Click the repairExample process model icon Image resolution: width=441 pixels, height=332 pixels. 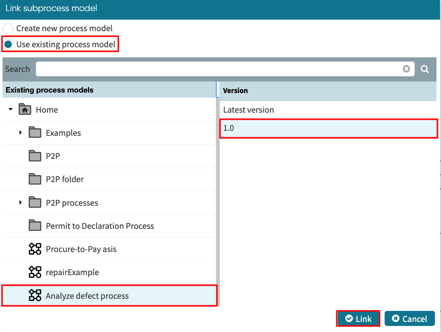(35, 272)
